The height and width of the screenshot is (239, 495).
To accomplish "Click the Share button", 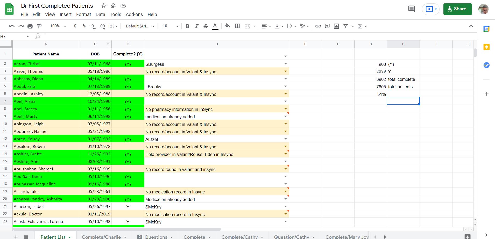I will coord(457,9).
